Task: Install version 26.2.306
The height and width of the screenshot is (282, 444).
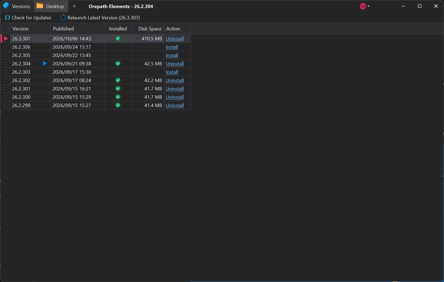Action: pyautogui.click(x=172, y=47)
